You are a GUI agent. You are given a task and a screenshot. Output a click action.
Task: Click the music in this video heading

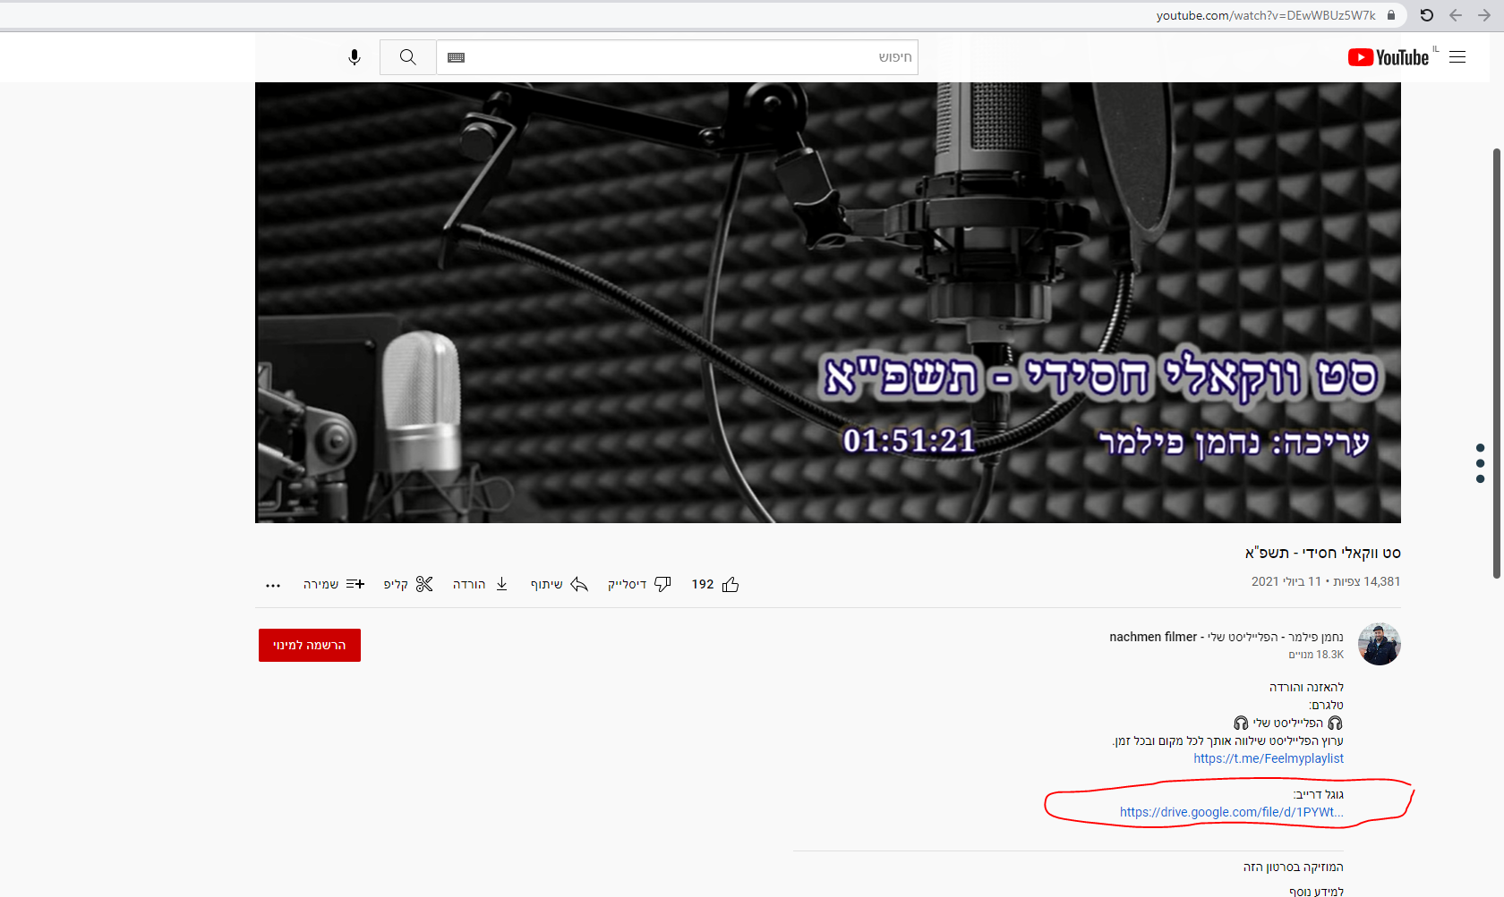[1293, 867]
